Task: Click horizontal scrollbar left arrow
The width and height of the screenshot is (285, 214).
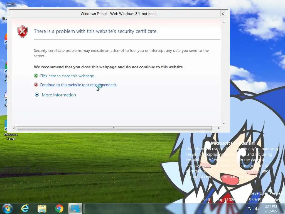Action: tap(14, 128)
